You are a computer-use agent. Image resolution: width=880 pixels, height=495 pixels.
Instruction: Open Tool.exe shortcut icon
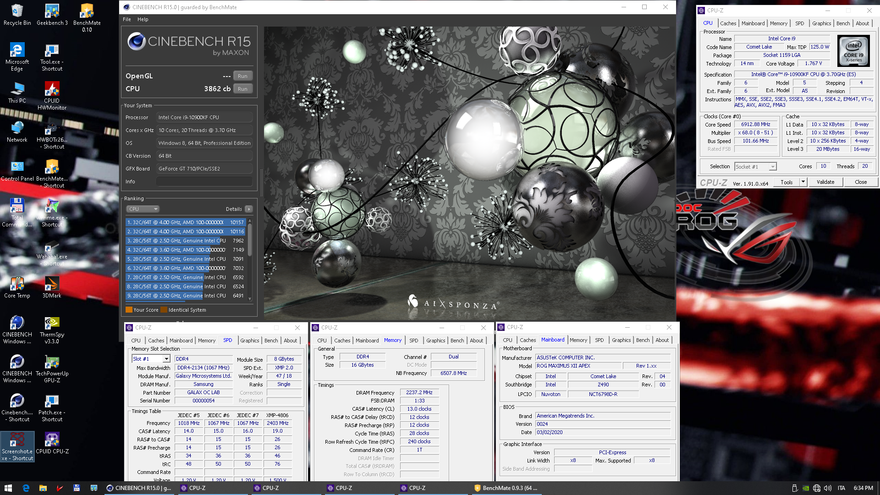(x=52, y=57)
